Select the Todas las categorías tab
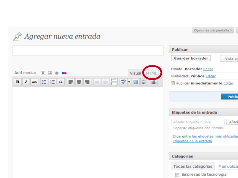 [x=193, y=166]
